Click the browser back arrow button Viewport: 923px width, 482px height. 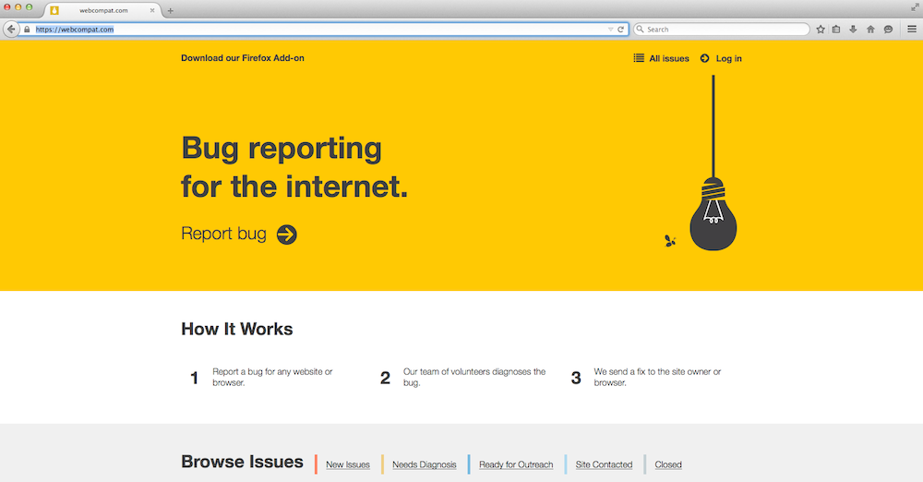point(10,29)
